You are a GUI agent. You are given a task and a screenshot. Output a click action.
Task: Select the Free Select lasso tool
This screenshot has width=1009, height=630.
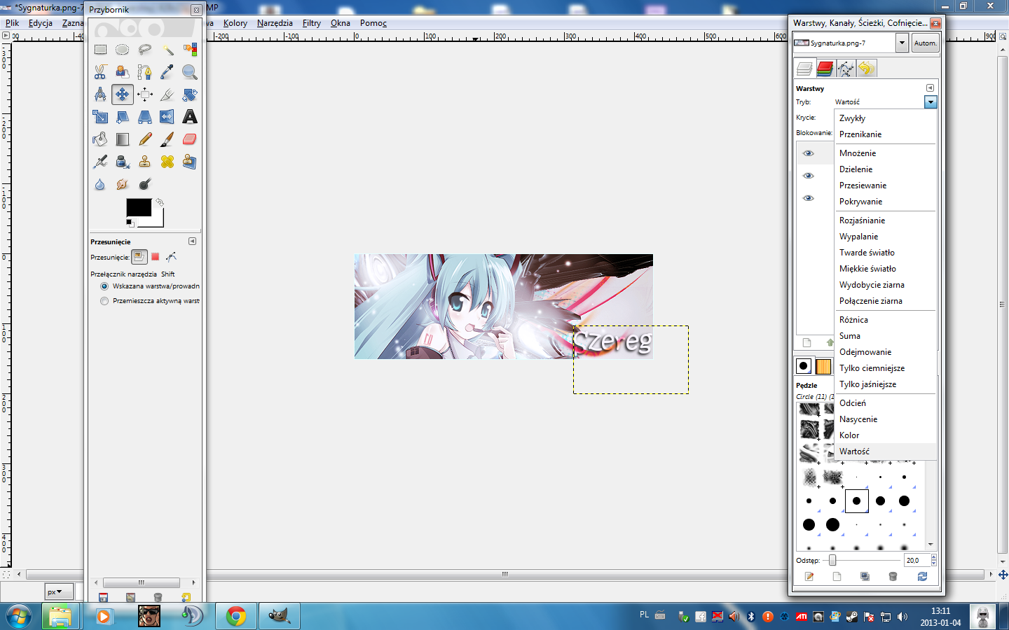(145, 50)
